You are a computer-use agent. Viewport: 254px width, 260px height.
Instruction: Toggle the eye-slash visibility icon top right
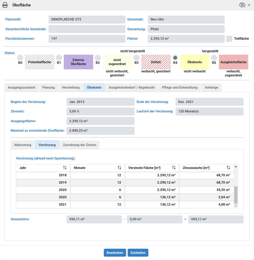(x=241, y=5)
